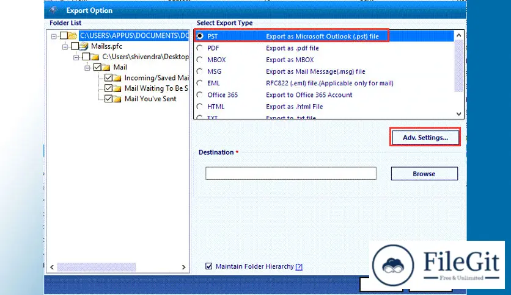The height and width of the screenshot is (295, 511).
Task: Check the Mailss.pfc checkbox
Action: click(x=75, y=46)
